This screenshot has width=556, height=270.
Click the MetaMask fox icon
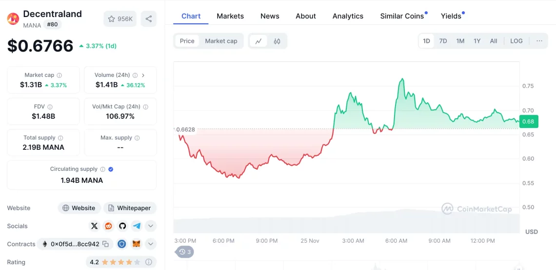(x=137, y=244)
